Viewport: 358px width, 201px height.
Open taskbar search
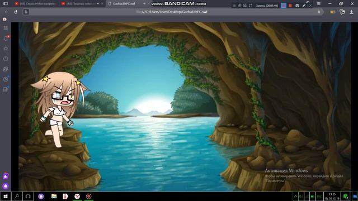17,196
